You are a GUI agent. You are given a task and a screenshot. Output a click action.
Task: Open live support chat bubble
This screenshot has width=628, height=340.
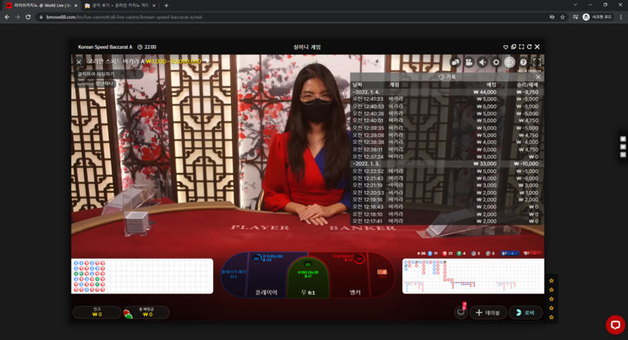[x=615, y=324]
